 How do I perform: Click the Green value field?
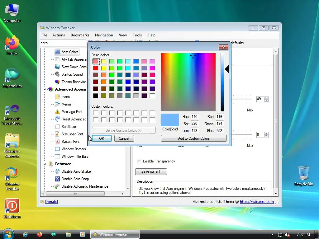click(x=220, y=124)
